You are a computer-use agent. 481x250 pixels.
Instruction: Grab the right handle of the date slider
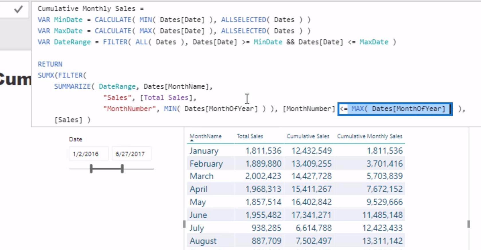[x=122, y=168]
